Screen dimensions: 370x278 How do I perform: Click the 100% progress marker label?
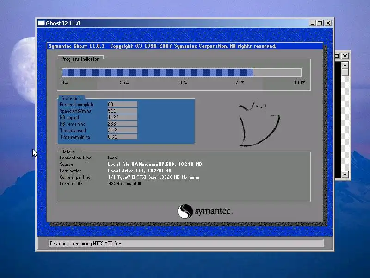299,82
